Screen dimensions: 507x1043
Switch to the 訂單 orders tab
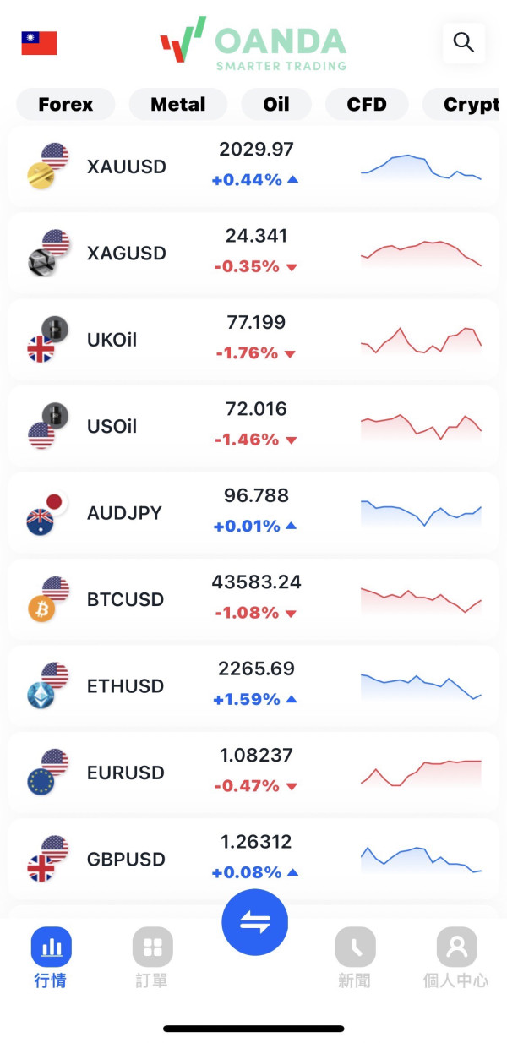pyautogui.click(x=152, y=957)
